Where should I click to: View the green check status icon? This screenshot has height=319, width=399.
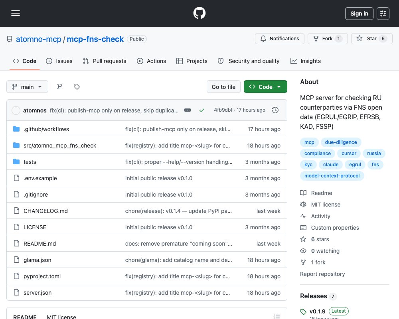(x=202, y=110)
